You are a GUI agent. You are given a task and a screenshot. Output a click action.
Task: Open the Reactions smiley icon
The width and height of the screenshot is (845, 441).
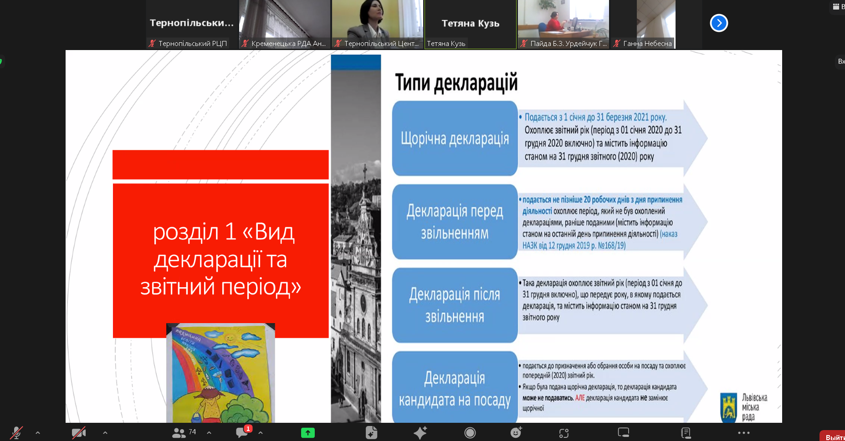(516, 432)
